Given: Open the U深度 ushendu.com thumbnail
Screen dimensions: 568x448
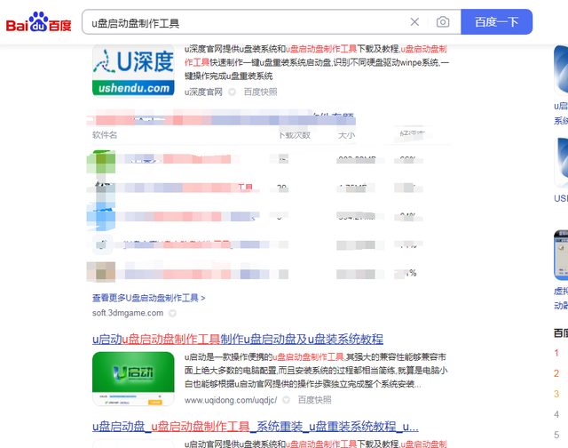Looking at the screenshot, I should pyautogui.click(x=133, y=71).
